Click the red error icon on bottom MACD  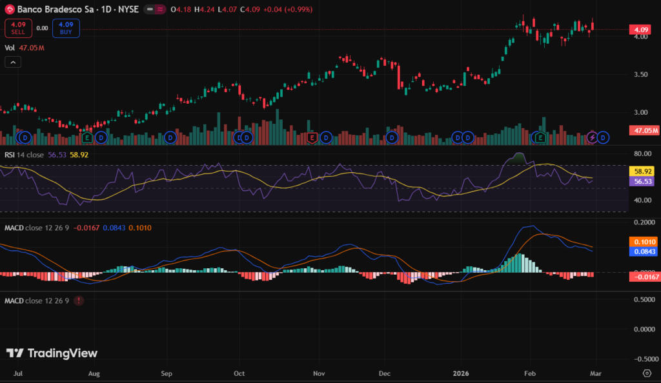tap(79, 300)
